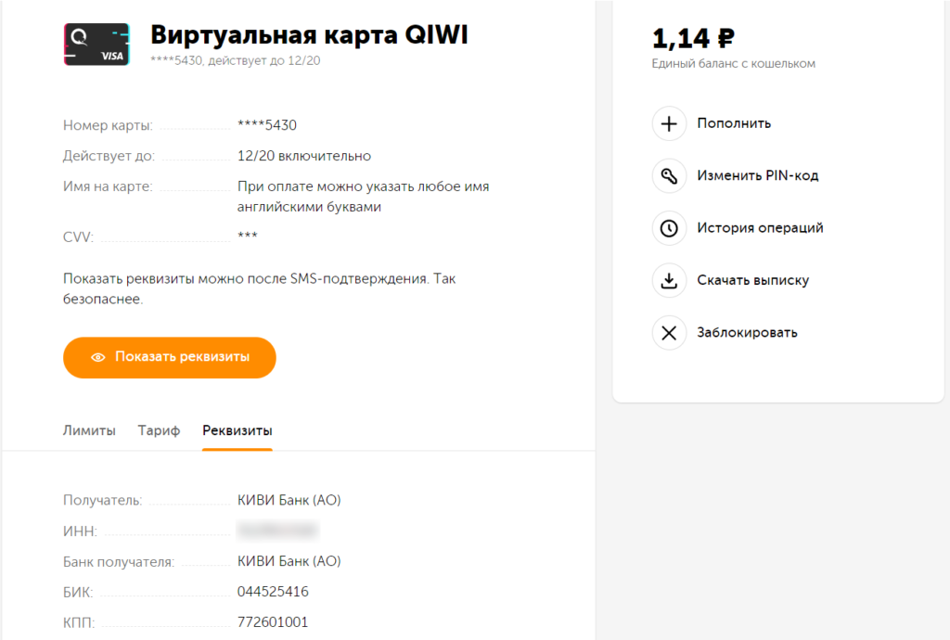Click the Имя на карте label
The width and height of the screenshot is (950, 640).
point(108,186)
